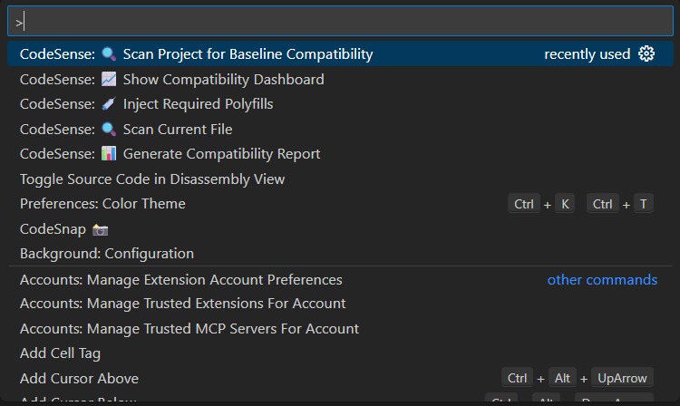Click the UpArrow key badge on Add Cursor Above

click(x=622, y=378)
